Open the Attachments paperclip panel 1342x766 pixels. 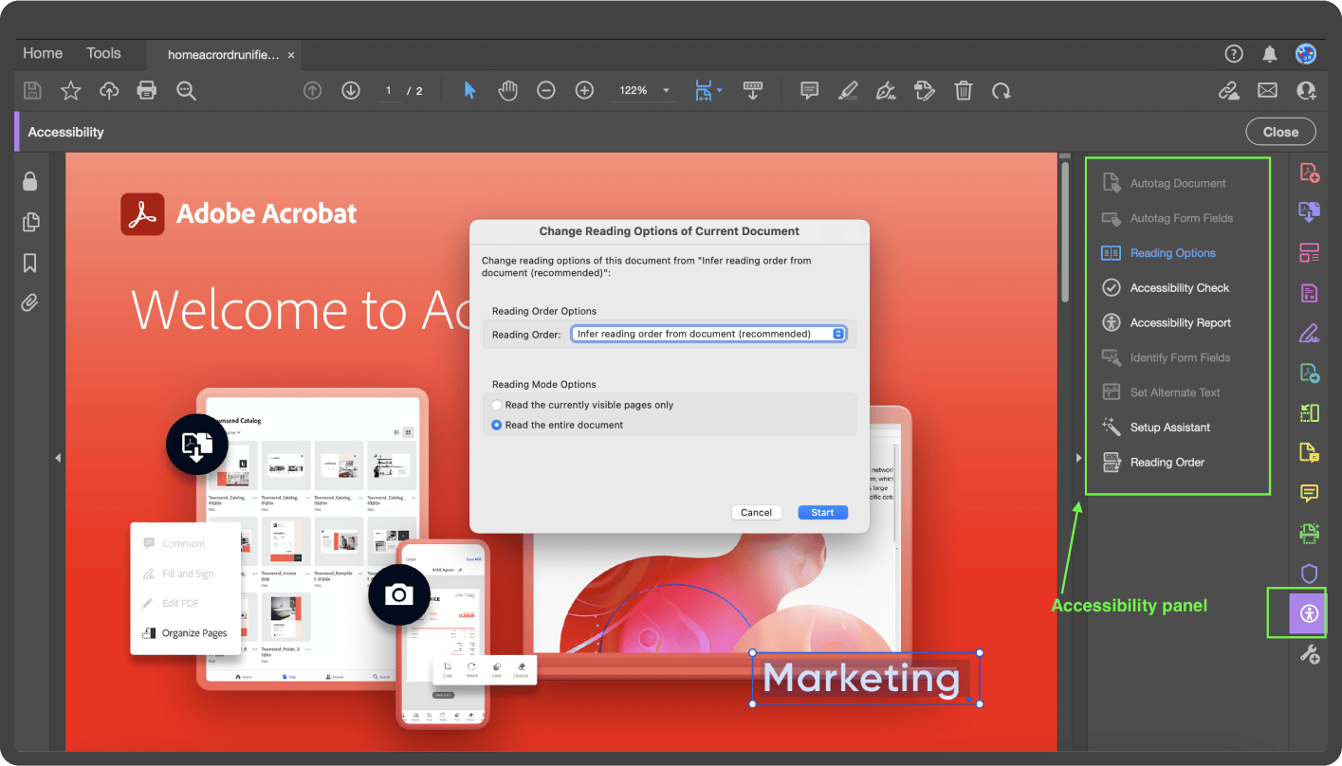click(30, 303)
